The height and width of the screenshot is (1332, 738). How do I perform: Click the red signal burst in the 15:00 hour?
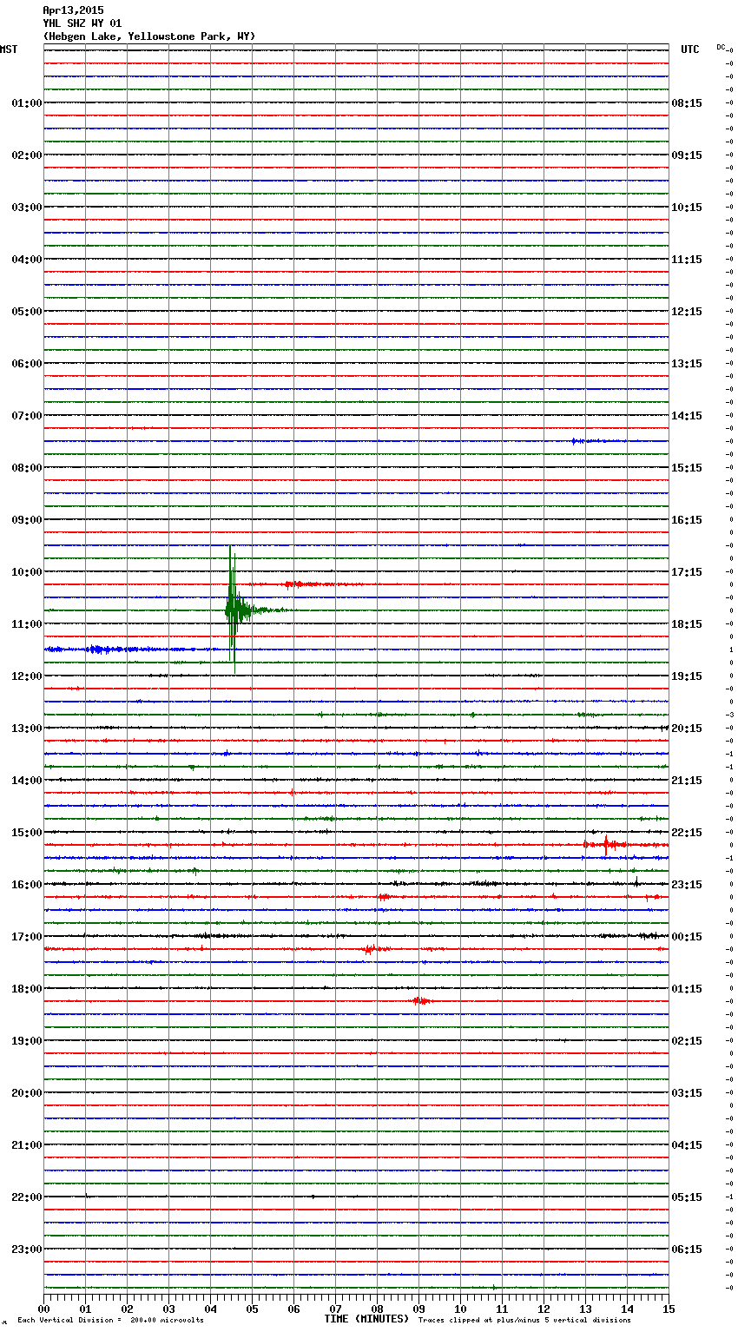tap(607, 844)
